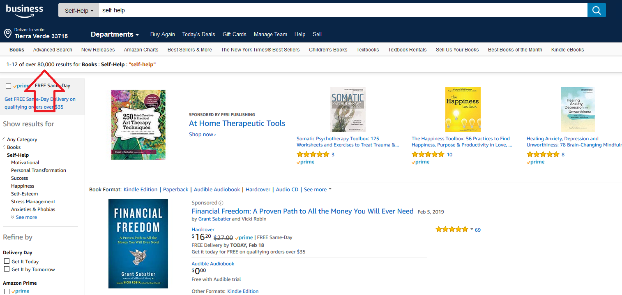Click inside the search text field

click(343, 10)
